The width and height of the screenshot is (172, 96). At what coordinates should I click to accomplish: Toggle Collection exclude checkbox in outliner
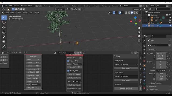tap(167, 15)
